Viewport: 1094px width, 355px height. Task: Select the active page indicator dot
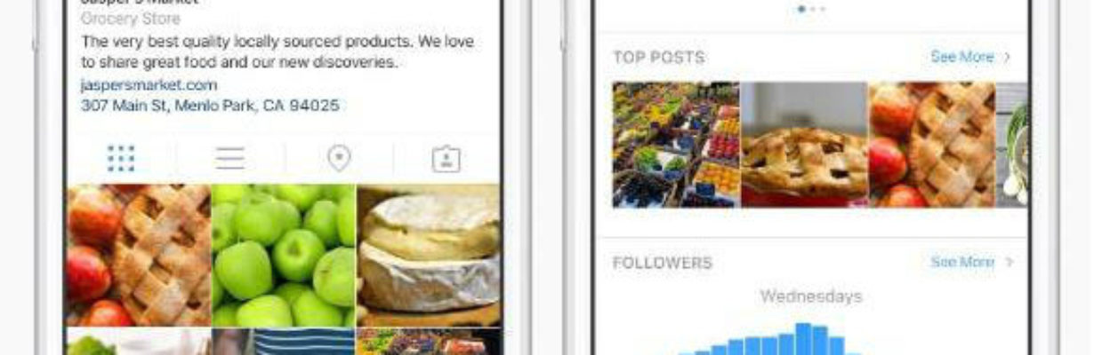802,9
